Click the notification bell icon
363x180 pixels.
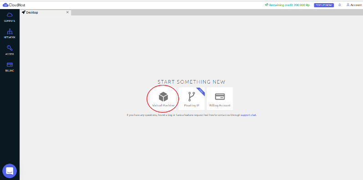[340, 5]
